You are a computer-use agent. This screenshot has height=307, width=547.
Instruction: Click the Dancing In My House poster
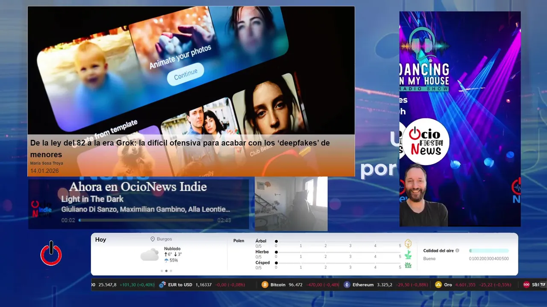click(460, 119)
